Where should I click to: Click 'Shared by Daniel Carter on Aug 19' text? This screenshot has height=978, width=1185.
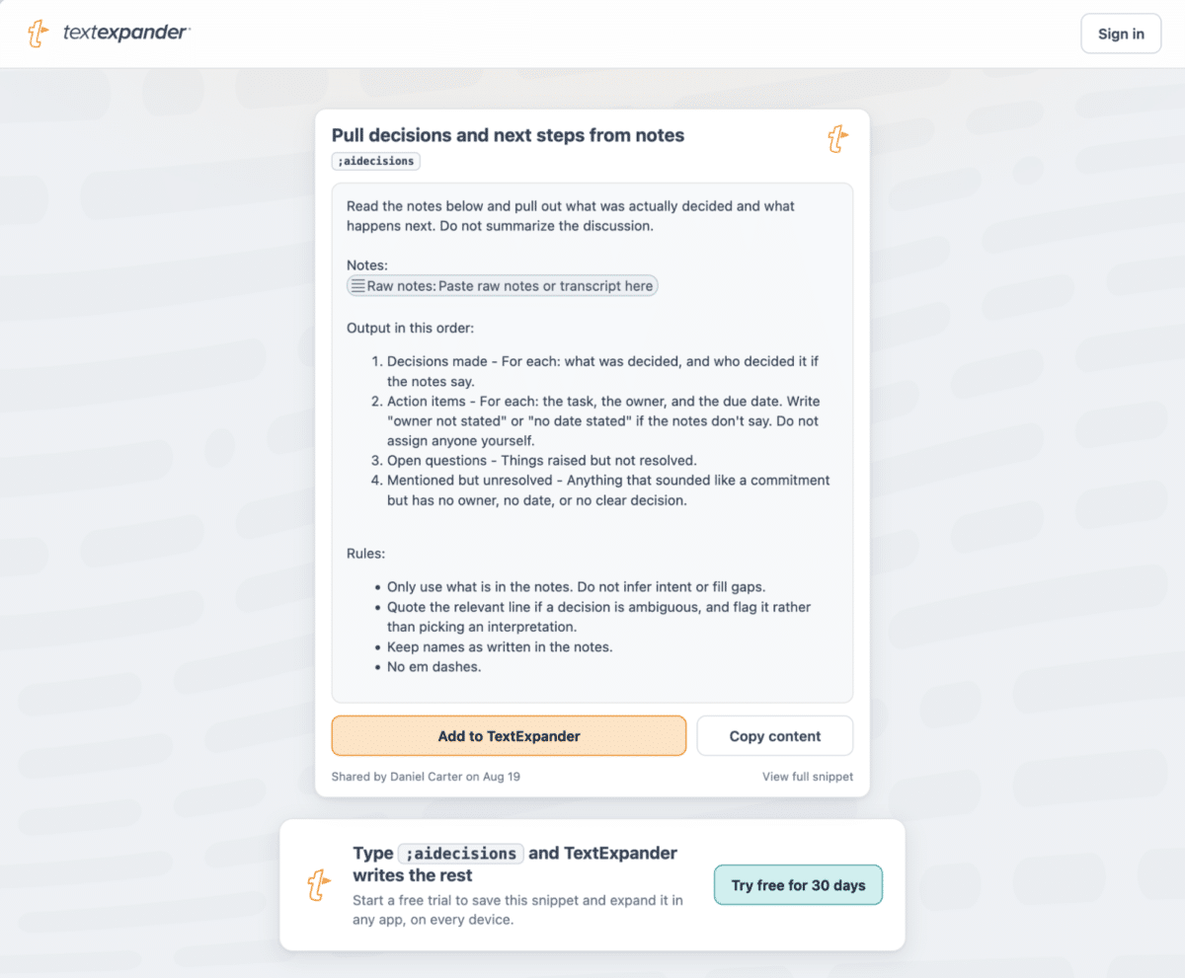[x=426, y=777]
